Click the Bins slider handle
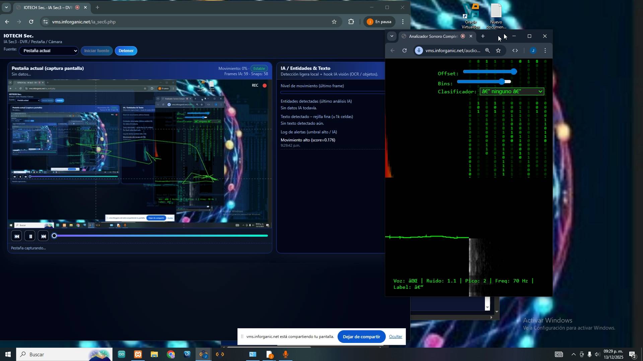 tap(501, 82)
